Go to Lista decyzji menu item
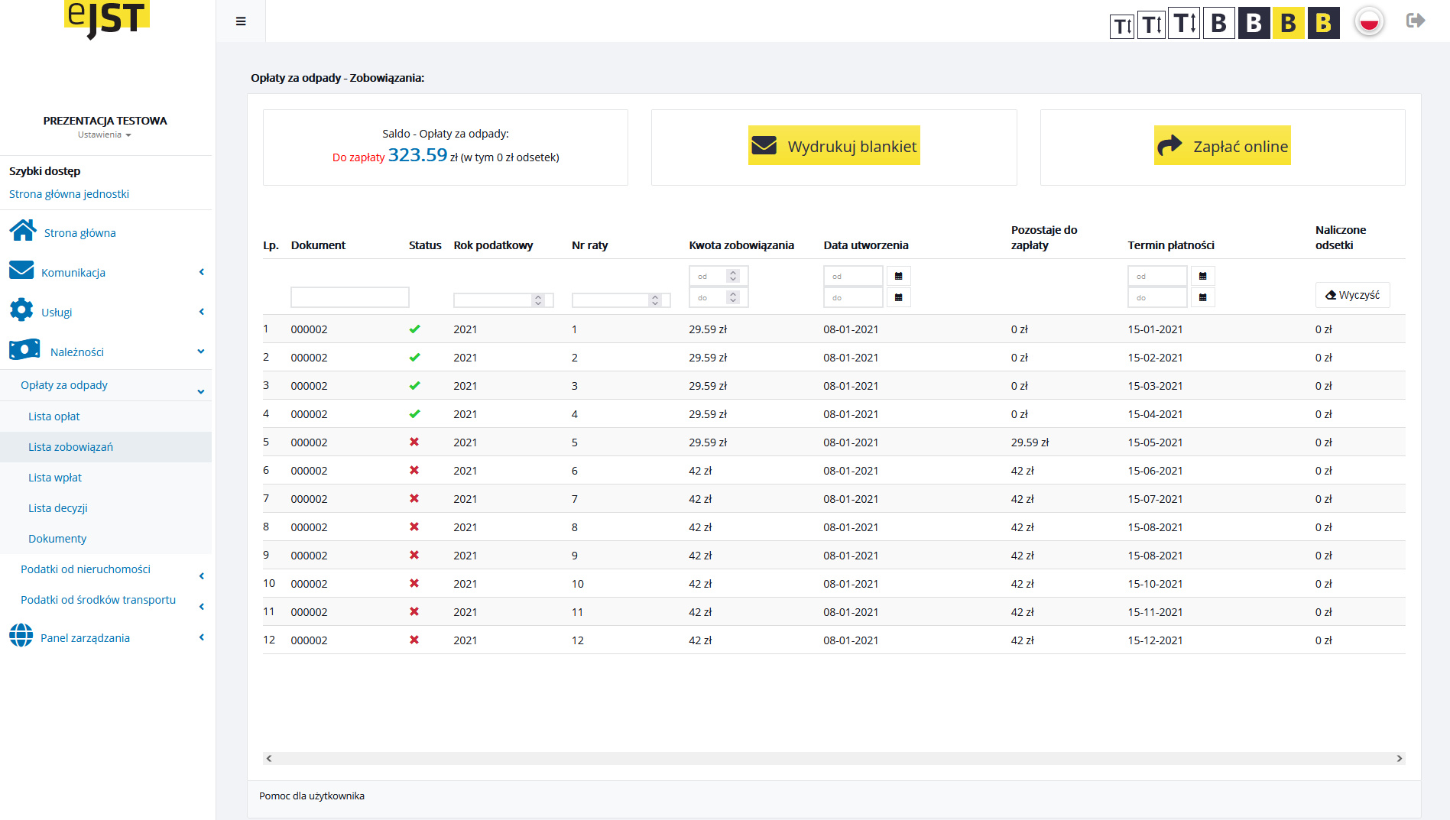The height and width of the screenshot is (820, 1450). pos(58,508)
